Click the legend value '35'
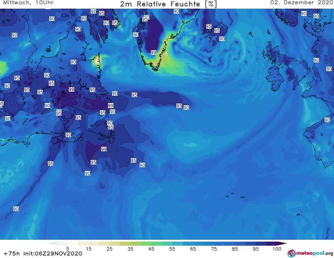 click(130, 249)
